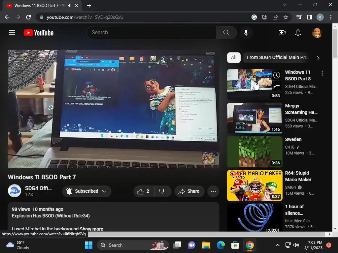Image resolution: width=338 pixels, height=253 pixels.
Task: Open SDG4 Offi... channel name link
Action: [x=38, y=188]
